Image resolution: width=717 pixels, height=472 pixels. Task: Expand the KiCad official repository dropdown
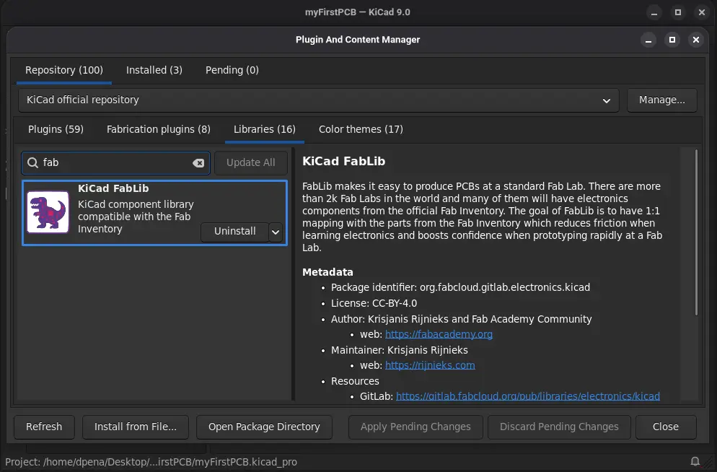tap(606, 100)
